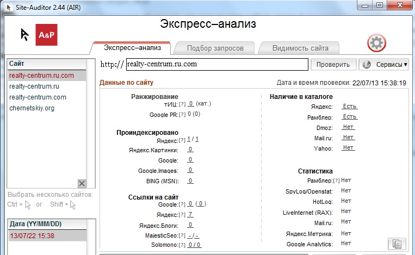Click the copy report icon at bottom right
Image resolution: width=415 pixels, height=255 pixels.
[x=397, y=244]
